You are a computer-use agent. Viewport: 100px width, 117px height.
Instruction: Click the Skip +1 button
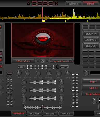point(94,87)
